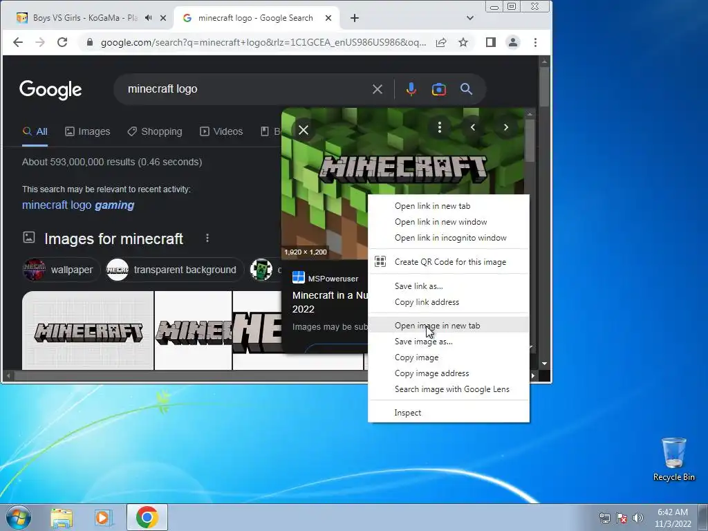This screenshot has height=531, width=708.
Task: Open second Minecraft logo thumbnail on white
Action: pyautogui.click(x=194, y=330)
